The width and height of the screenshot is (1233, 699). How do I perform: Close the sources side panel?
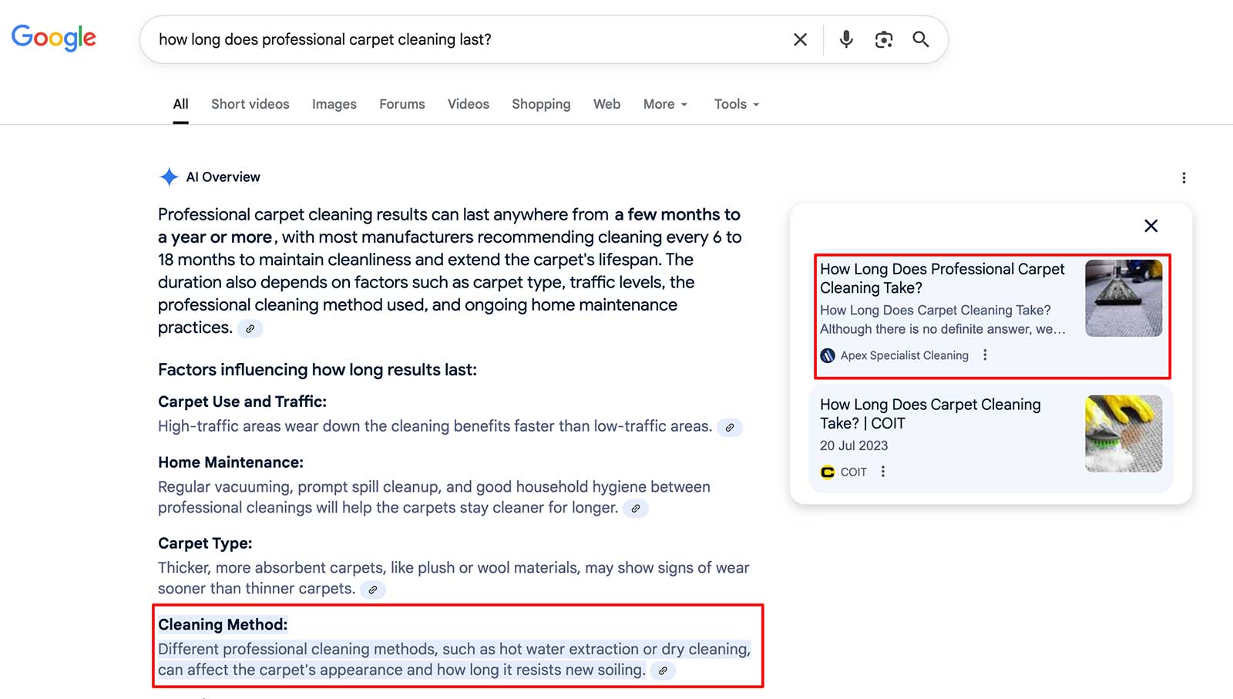click(1151, 226)
